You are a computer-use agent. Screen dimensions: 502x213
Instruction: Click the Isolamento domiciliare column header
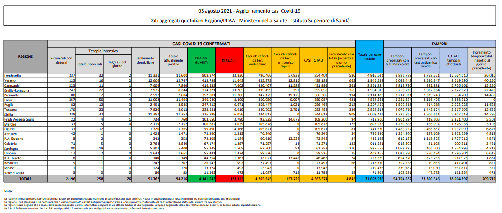pyautogui.click(x=145, y=60)
